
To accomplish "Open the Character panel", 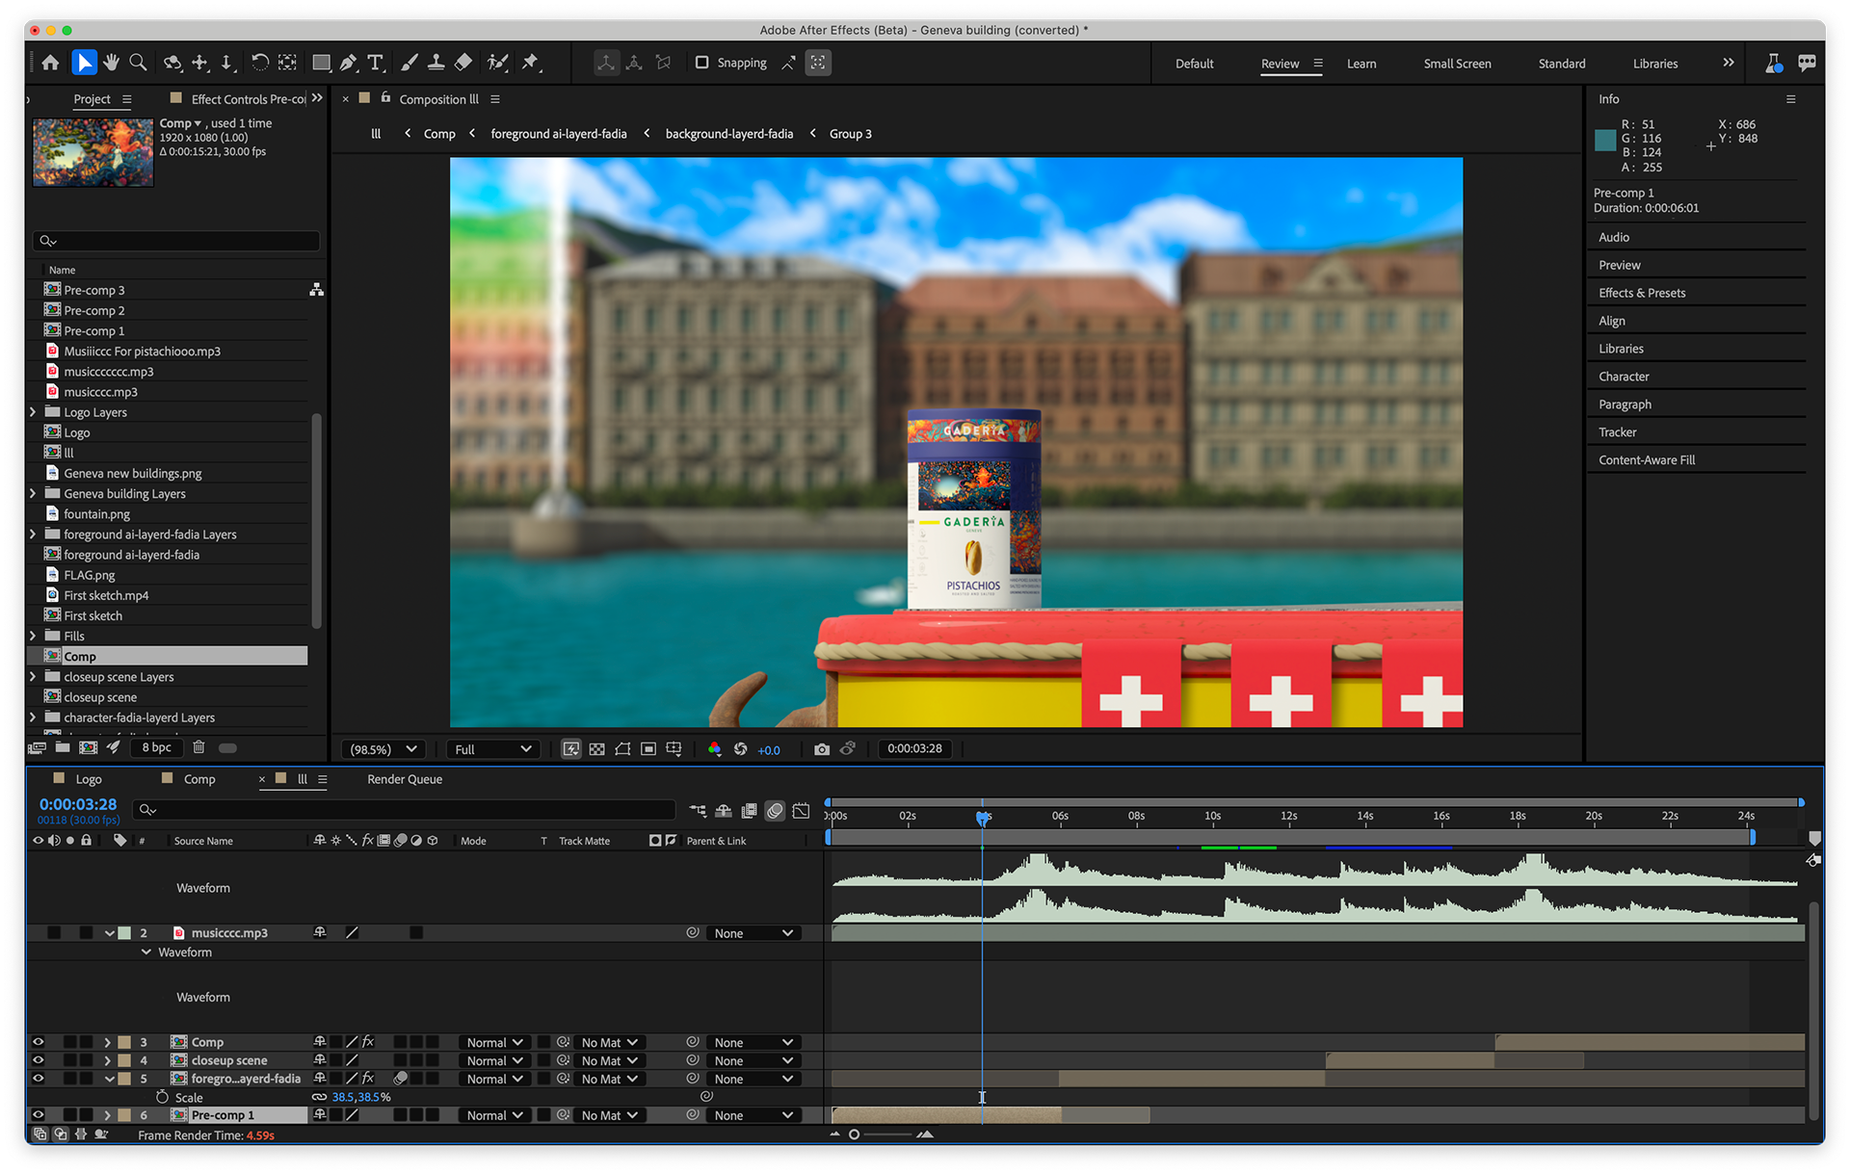I will 1624,377.
